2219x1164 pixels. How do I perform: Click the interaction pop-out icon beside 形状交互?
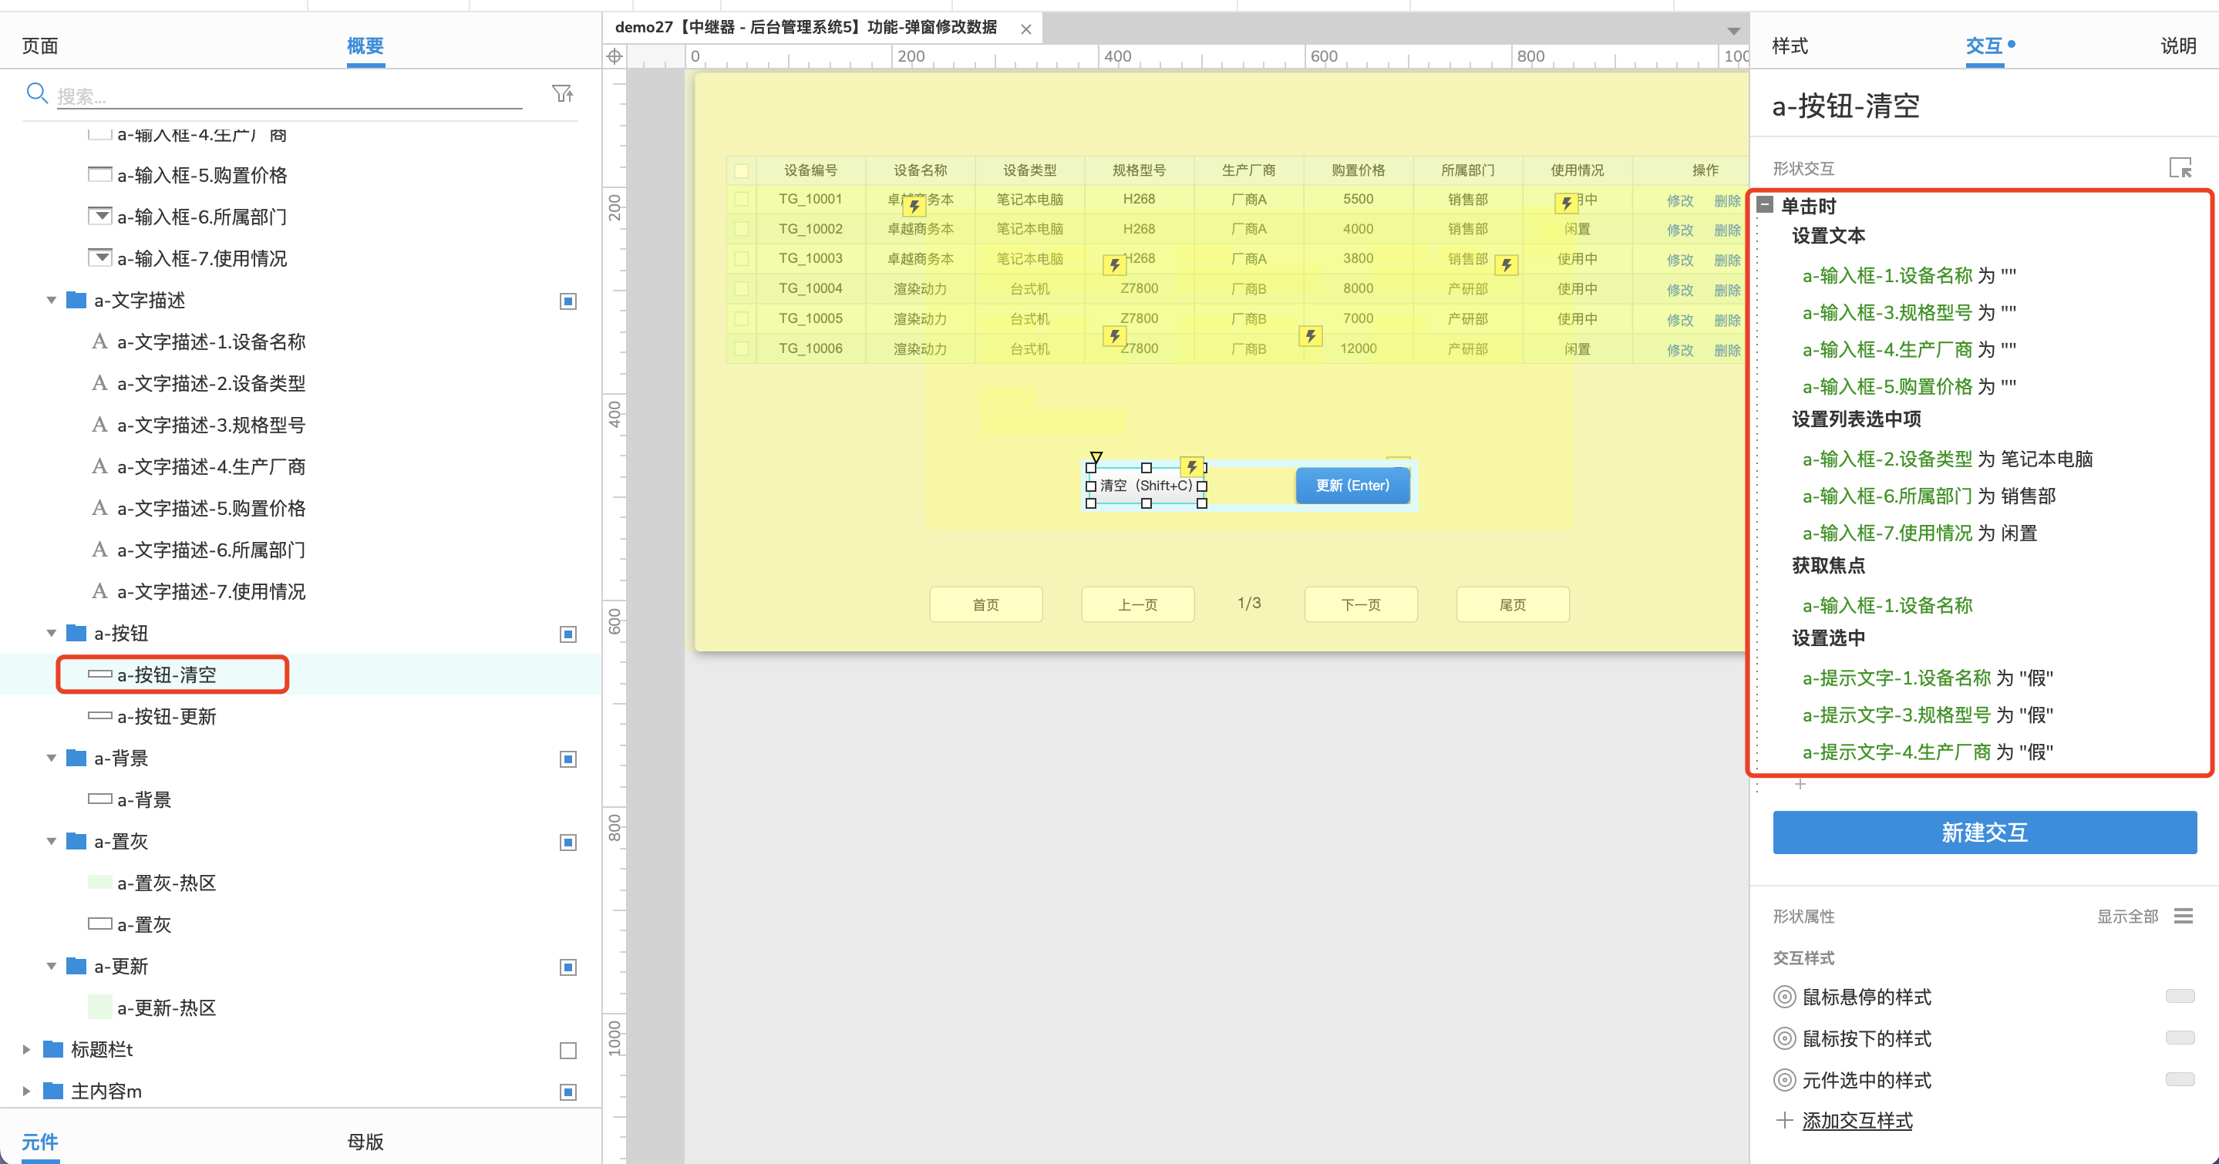pyautogui.click(x=2180, y=167)
